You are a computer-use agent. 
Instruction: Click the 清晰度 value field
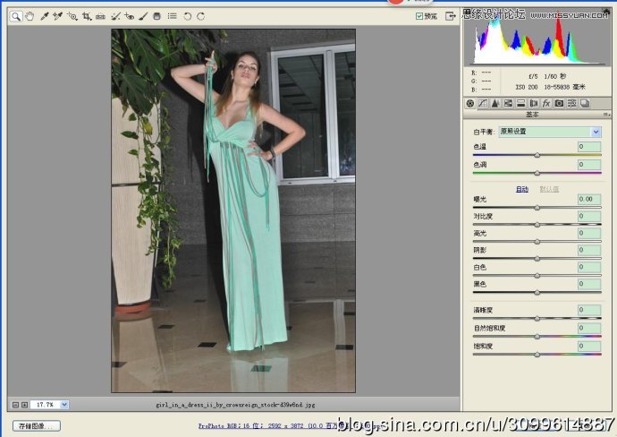[x=589, y=310]
